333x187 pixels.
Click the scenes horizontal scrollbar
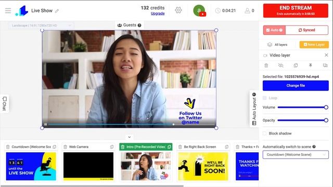[x=92, y=186]
